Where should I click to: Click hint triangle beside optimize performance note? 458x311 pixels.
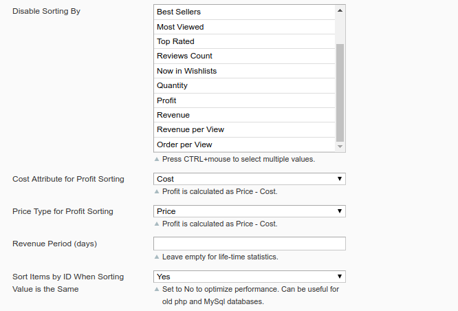[157, 289]
